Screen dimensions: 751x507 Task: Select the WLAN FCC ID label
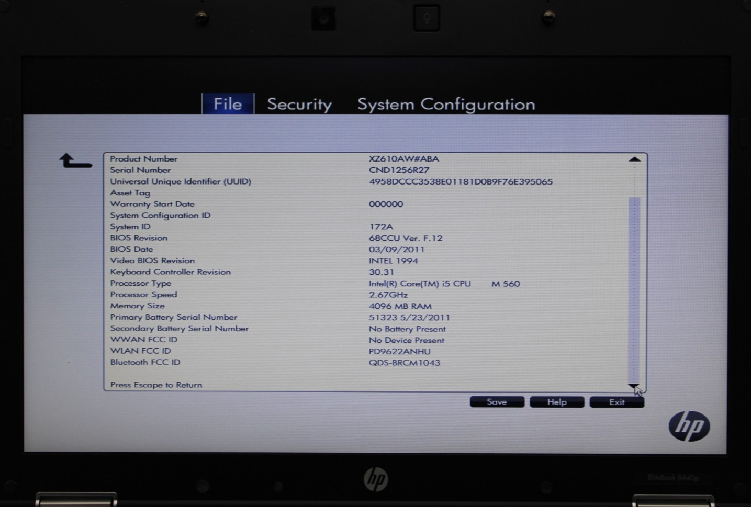click(140, 351)
